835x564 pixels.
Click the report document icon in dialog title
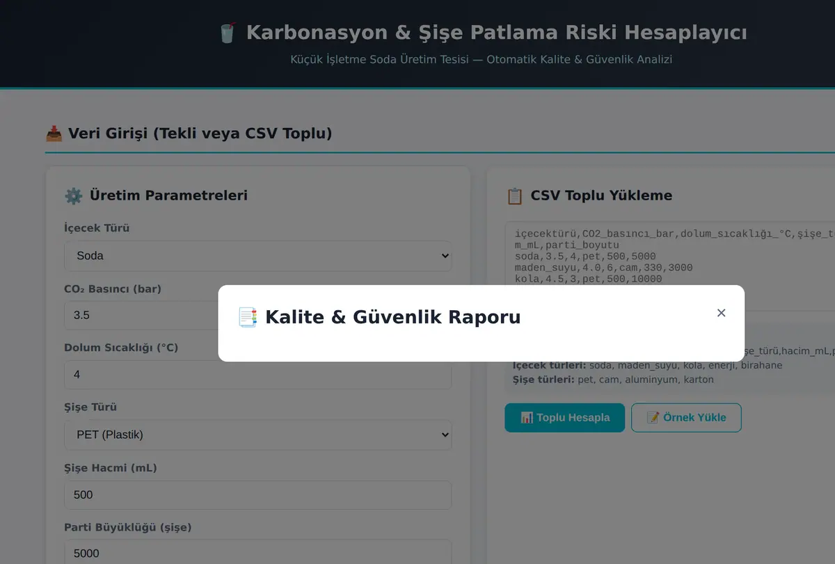click(247, 317)
